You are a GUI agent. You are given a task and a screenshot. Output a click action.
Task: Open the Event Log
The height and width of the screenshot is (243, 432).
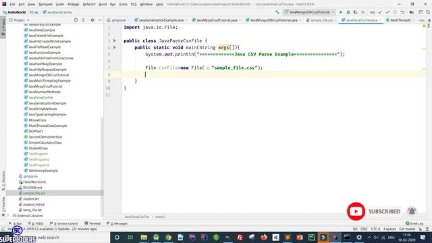coord(414,223)
